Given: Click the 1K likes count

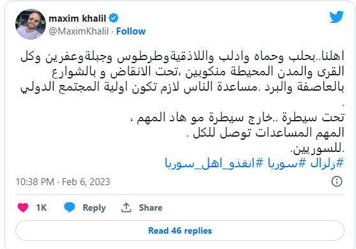Looking at the screenshot, I should click(x=41, y=207).
